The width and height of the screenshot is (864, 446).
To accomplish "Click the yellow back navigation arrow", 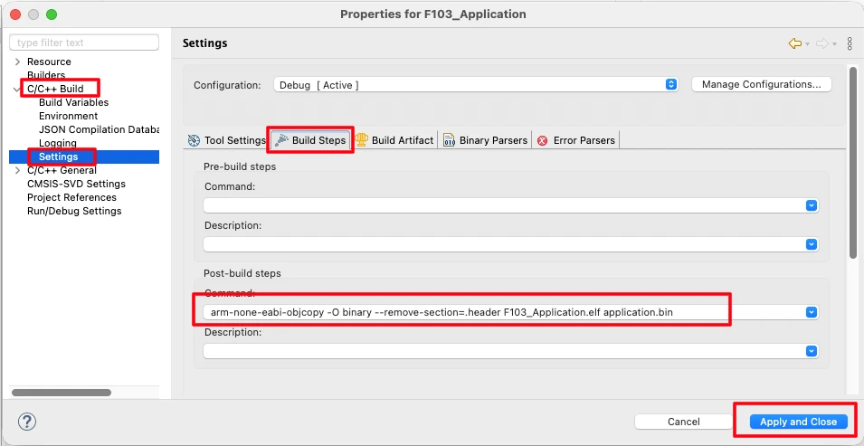I will 794,43.
